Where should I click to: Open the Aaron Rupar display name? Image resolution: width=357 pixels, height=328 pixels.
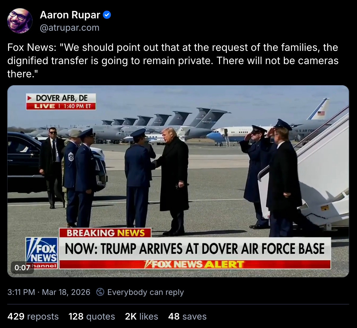point(70,15)
